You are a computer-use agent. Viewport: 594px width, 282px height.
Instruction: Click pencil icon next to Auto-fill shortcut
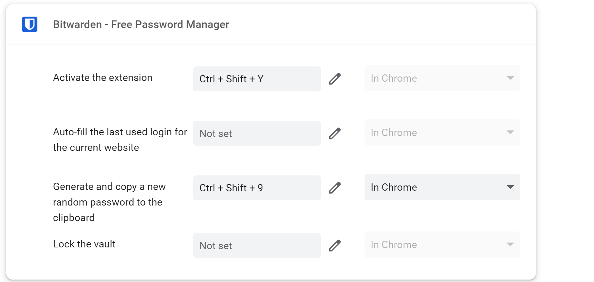[x=335, y=133]
